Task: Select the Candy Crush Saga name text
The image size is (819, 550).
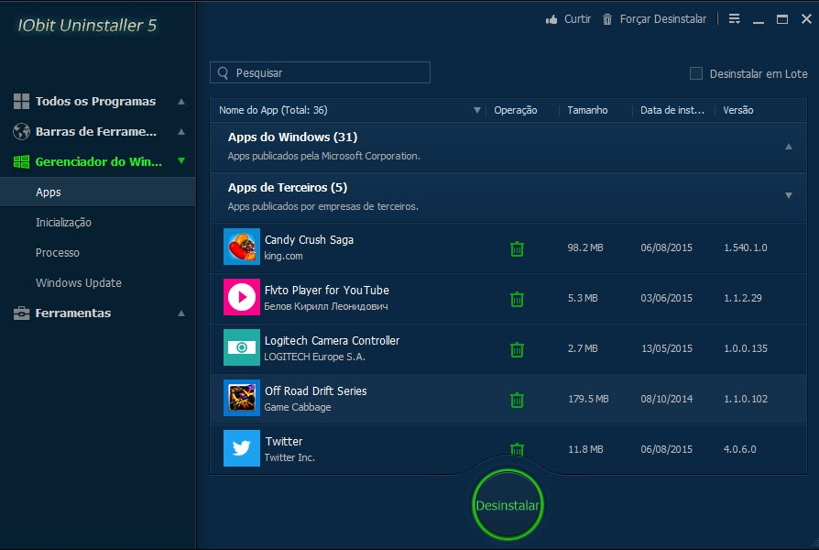Action: (x=309, y=239)
